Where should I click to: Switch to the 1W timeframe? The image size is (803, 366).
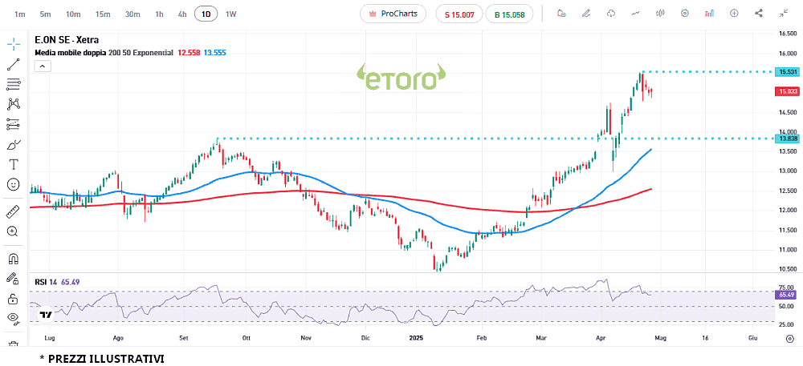point(231,14)
